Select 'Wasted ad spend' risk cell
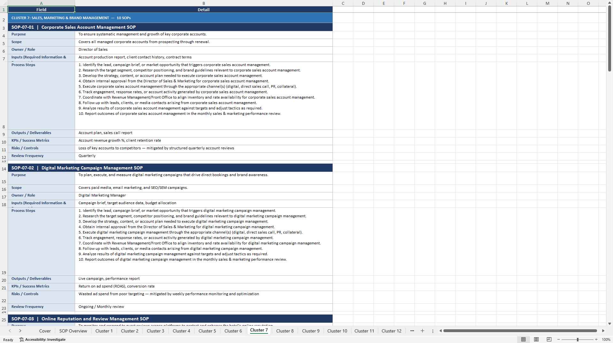This screenshot has width=613, height=343. 203,297
